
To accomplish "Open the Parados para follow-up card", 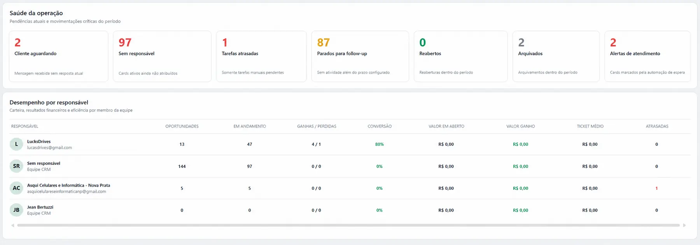I will click(x=360, y=56).
